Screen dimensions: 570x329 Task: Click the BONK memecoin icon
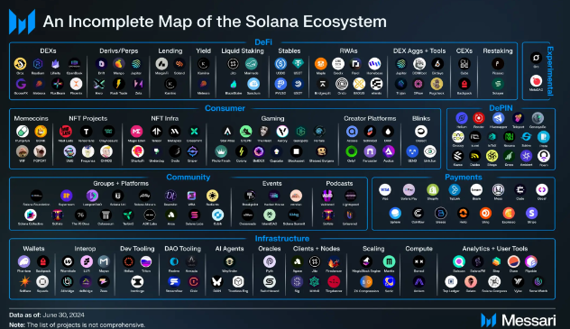tap(41, 132)
